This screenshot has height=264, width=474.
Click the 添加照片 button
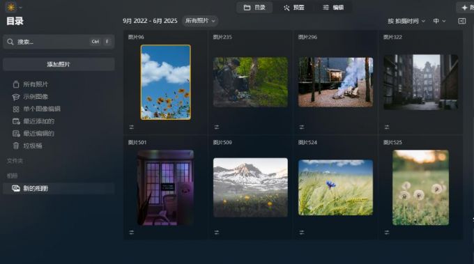59,64
